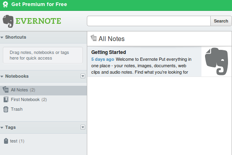Click the tag icon beside test
This screenshot has height=155, width=232.
pos(6,141)
